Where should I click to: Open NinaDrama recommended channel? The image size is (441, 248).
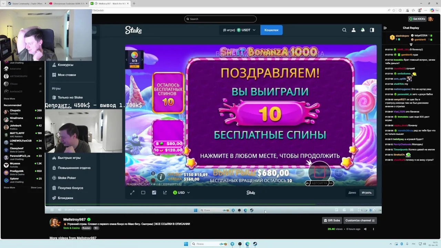(22, 120)
